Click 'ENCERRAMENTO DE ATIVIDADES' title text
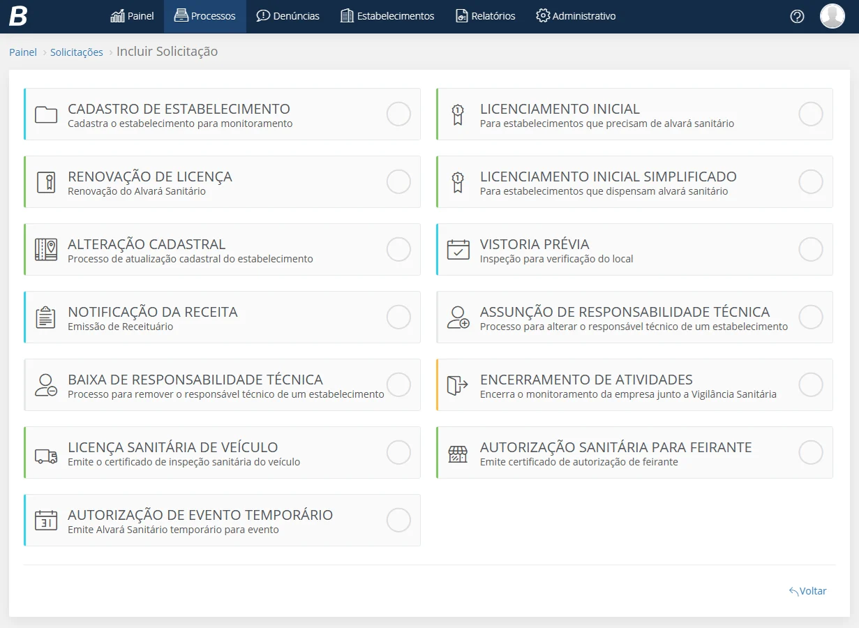Viewport: 859px width, 628px height. coord(586,380)
